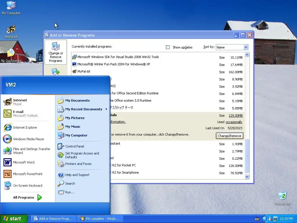
Task: Expand hidden tray icons arrow
Action: pos(265,219)
